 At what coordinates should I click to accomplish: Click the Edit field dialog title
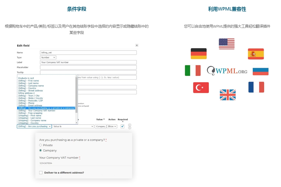click(x=23, y=46)
